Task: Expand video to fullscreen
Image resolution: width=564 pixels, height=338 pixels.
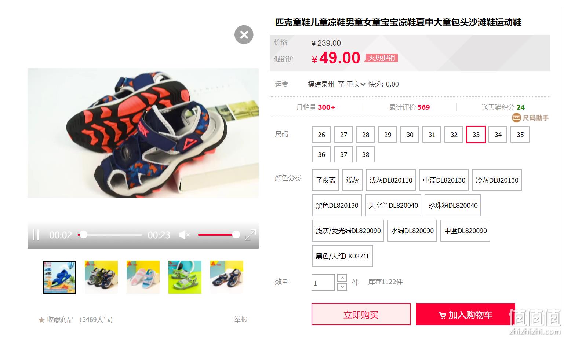Action: coord(250,235)
